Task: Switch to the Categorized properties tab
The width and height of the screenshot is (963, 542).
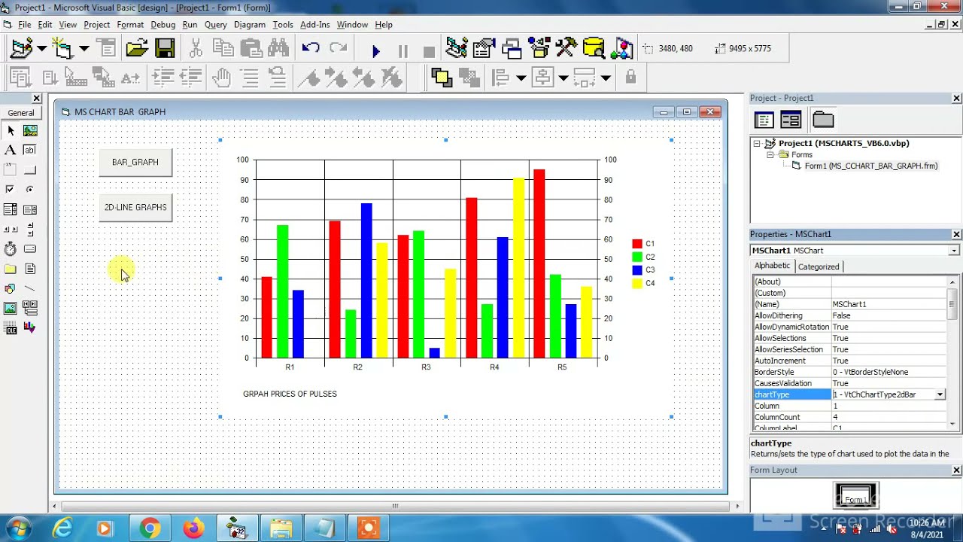Action: point(819,266)
